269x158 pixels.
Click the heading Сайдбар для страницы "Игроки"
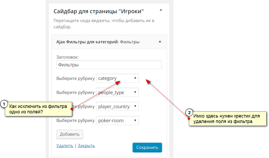pyautogui.click(x=99, y=11)
